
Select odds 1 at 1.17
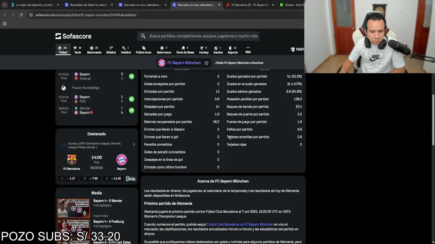[68, 179]
